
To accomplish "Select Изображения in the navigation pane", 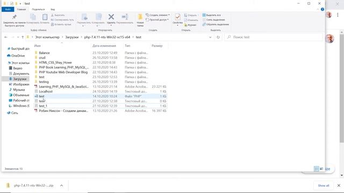I will [19, 84].
